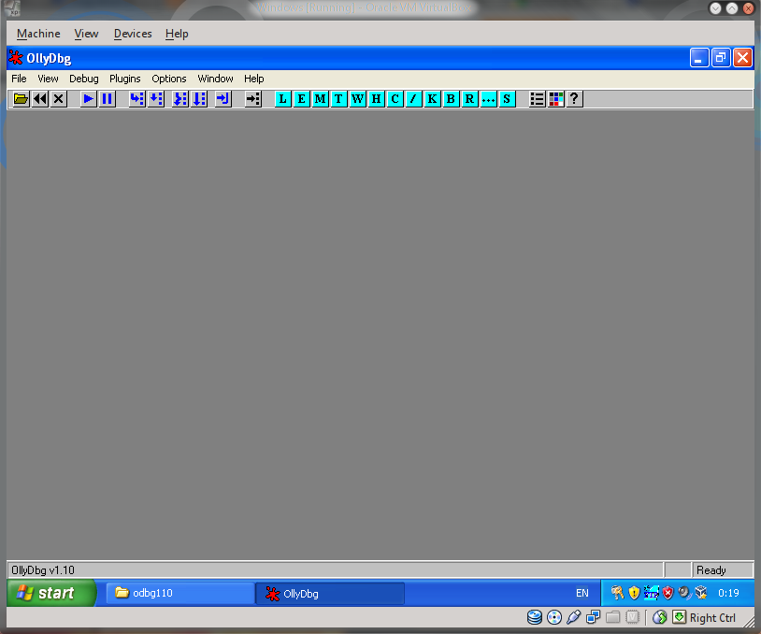Open the VirtualBox Devices menu
This screenshot has height=634, width=761.
point(133,34)
